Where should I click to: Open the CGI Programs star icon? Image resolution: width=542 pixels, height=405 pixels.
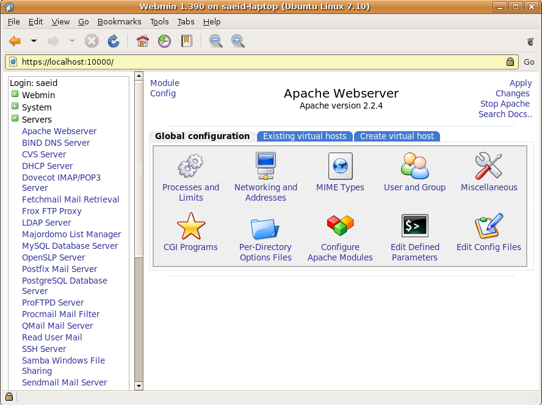(x=190, y=226)
